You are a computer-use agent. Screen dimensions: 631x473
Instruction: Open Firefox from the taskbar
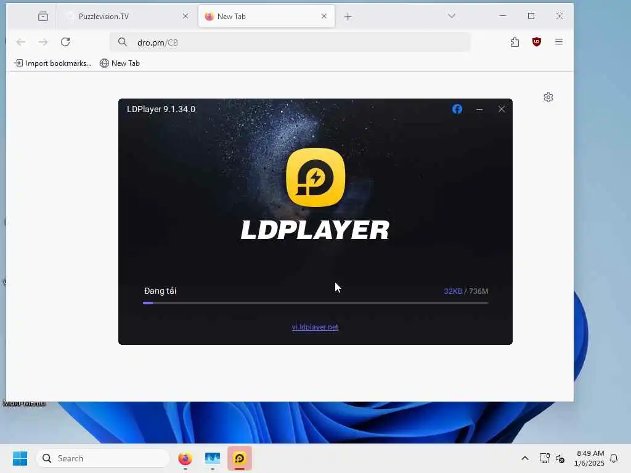pyautogui.click(x=185, y=458)
